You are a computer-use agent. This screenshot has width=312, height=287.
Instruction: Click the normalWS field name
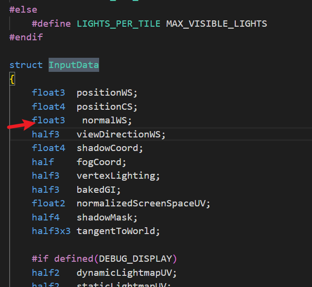pos(107,120)
